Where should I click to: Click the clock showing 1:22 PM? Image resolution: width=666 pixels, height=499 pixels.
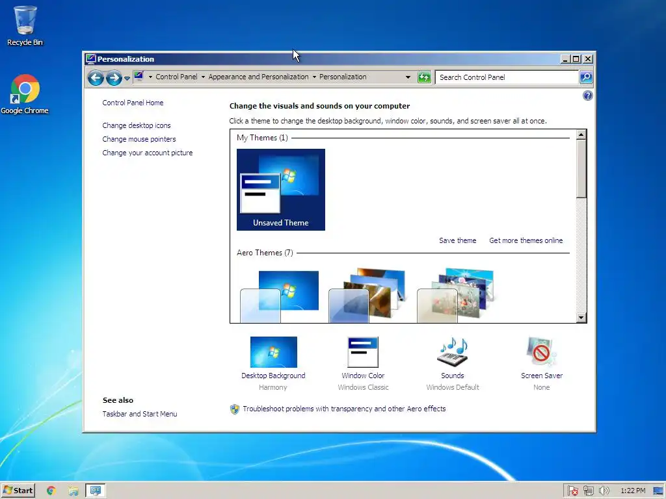tap(633, 491)
